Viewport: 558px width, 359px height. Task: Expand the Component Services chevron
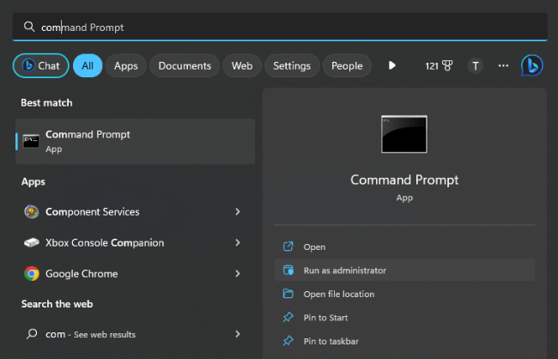tap(237, 212)
